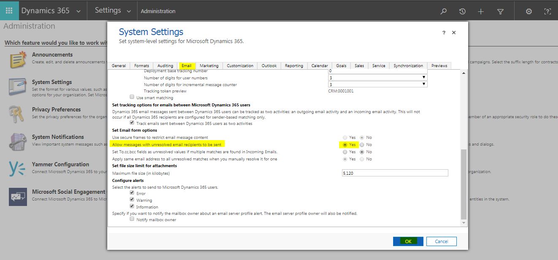558x260 pixels.
Task: Click the Administration breadcrumb in top bar
Action: point(158,11)
